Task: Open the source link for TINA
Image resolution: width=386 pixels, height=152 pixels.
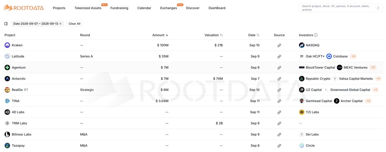Action: [x=279, y=101]
